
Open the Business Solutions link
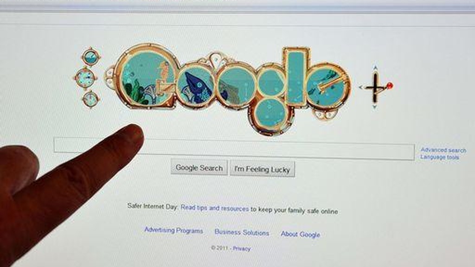pyautogui.click(x=242, y=232)
